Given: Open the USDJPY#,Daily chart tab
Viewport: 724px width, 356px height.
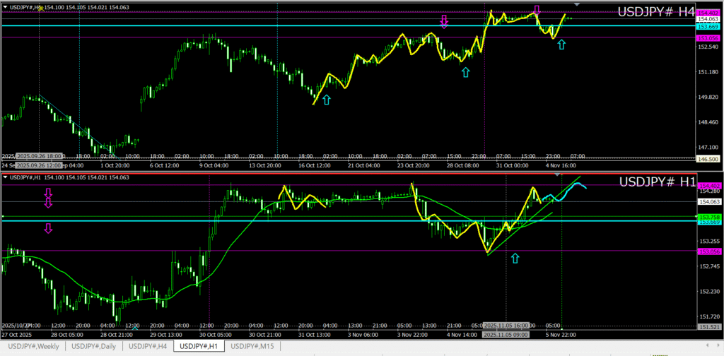Looking at the screenshot, I should tap(94, 346).
